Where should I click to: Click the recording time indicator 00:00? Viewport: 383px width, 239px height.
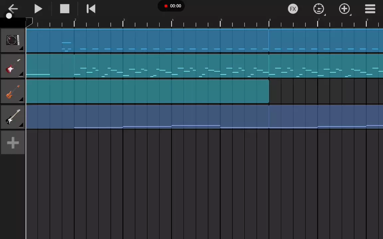pyautogui.click(x=173, y=6)
